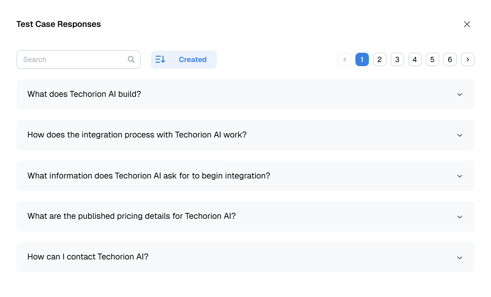Expand 'How can I contact Techorion AI?' chevron

[x=460, y=258]
